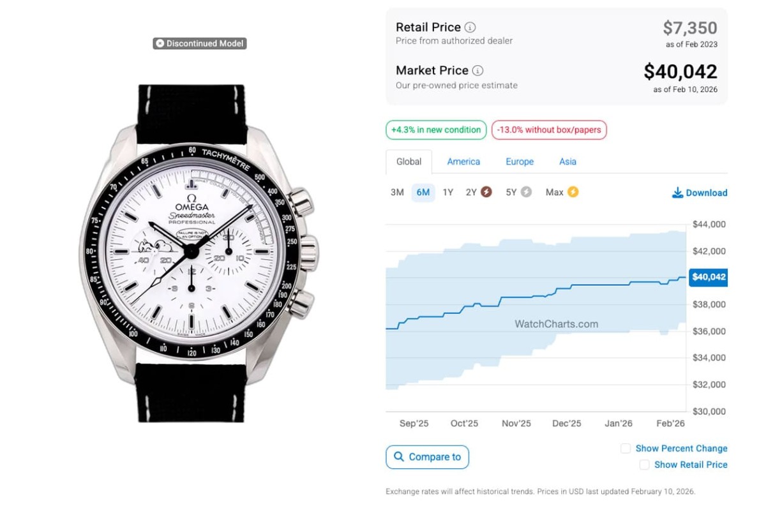This screenshot has height=506, width=766.
Task: Tick the Show Retail Price checkbox
Action: (644, 465)
